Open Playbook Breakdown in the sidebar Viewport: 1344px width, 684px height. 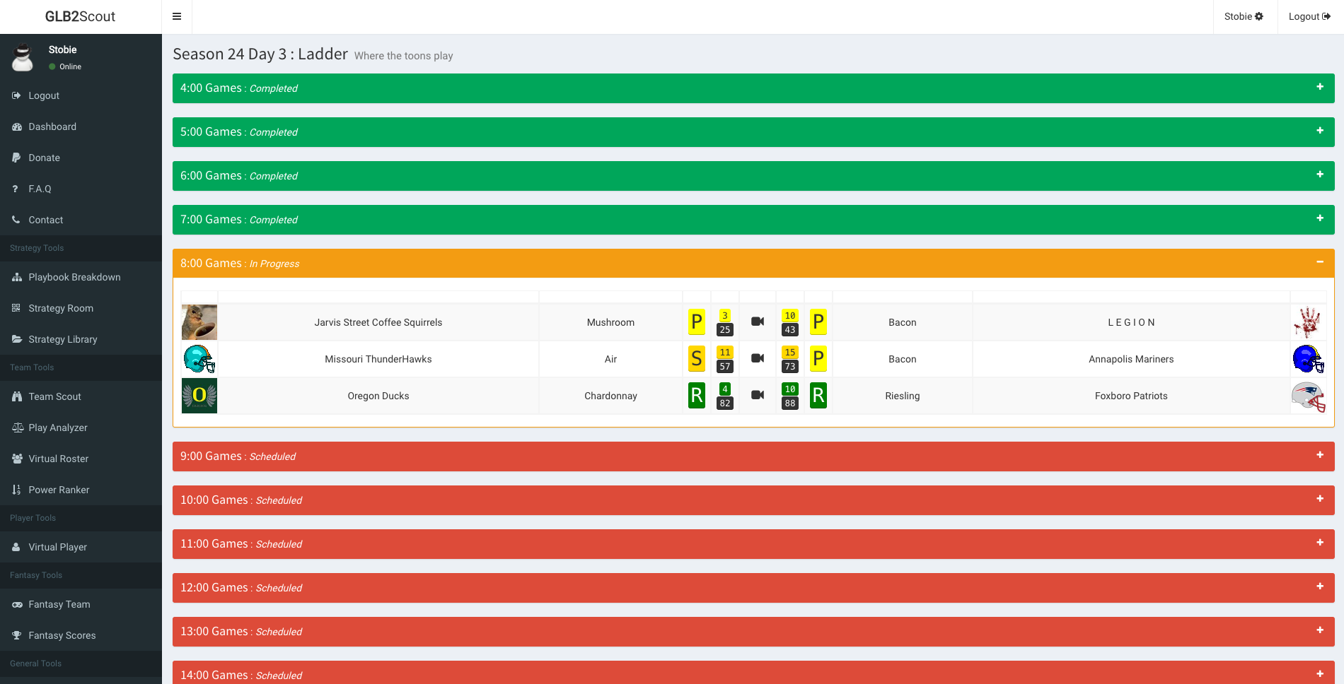[74, 277]
